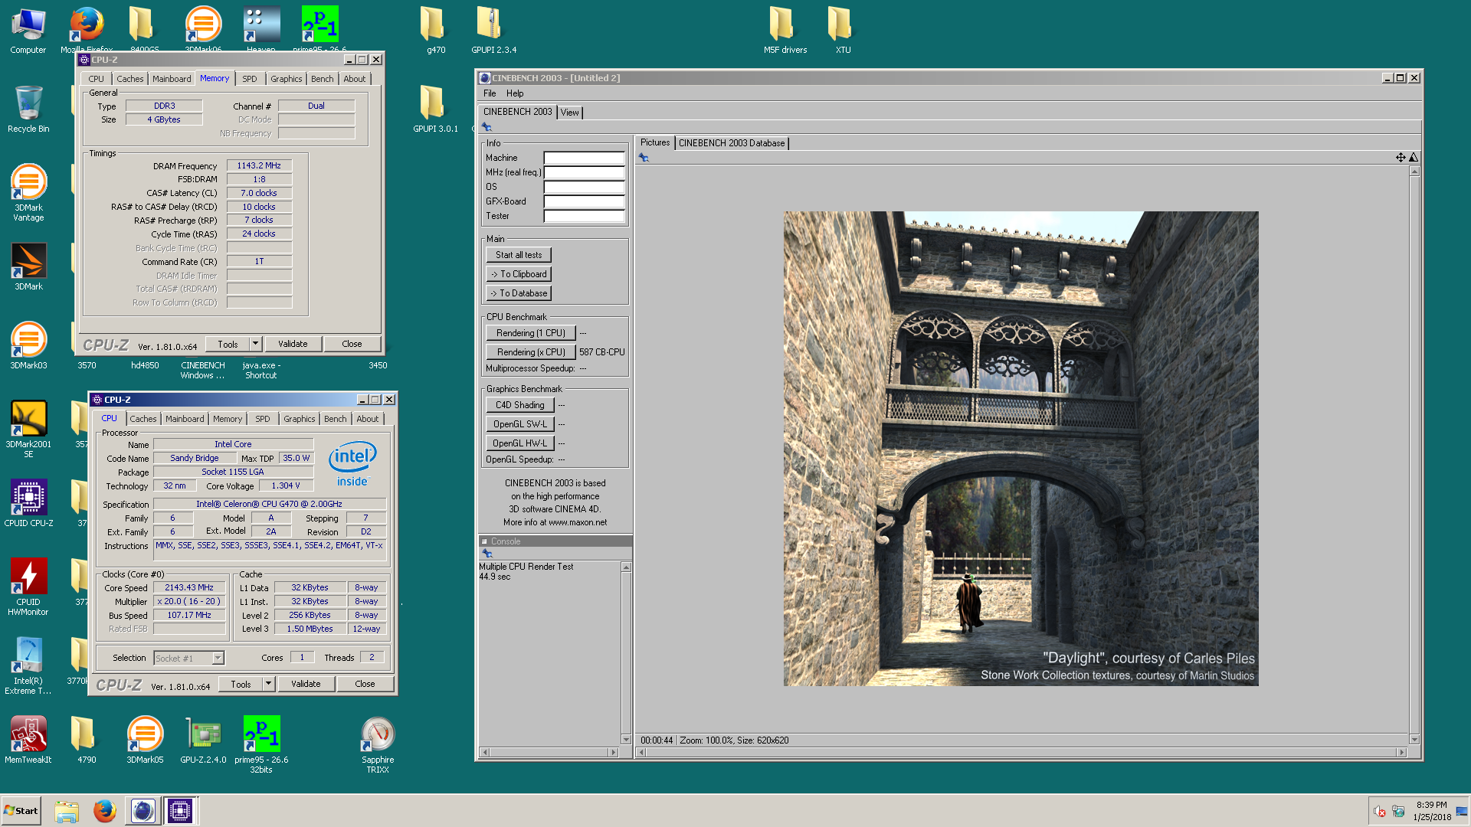Open Windows Explorer from the taskbar

click(x=67, y=811)
